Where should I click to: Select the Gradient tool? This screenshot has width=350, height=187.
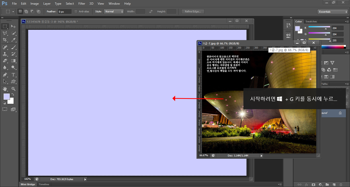tap(13, 61)
